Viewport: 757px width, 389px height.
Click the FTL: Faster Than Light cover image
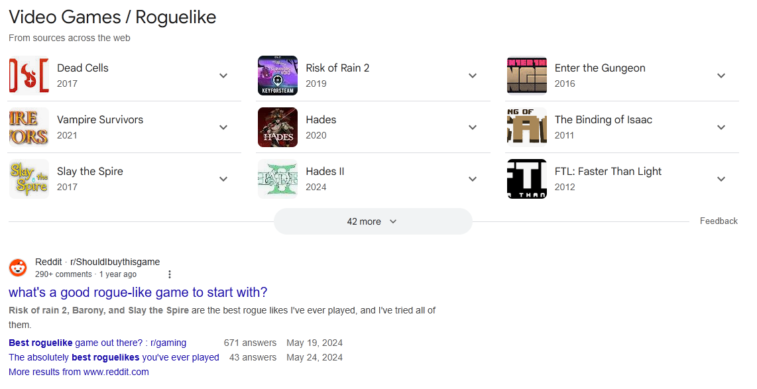coord(527,179)
